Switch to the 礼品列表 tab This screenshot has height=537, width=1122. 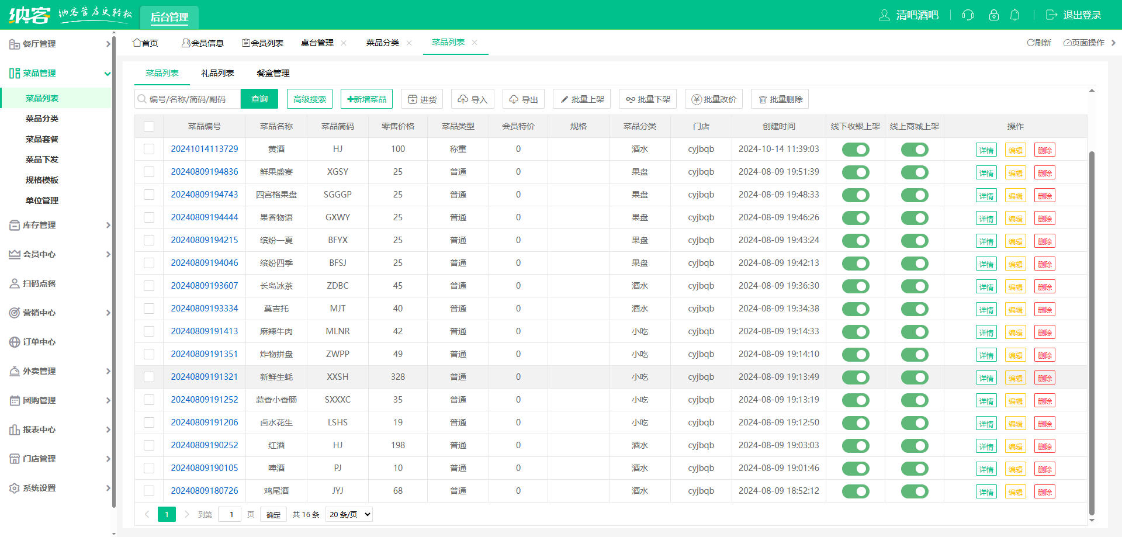click(x=217, y=73)
